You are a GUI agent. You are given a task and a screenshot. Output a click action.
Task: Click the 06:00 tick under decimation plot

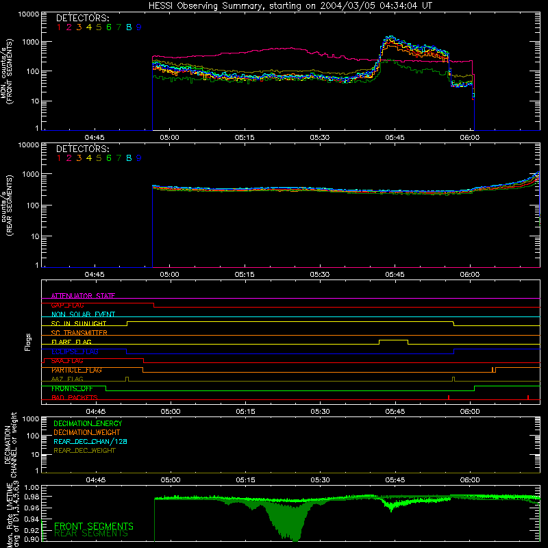[470, 480]
